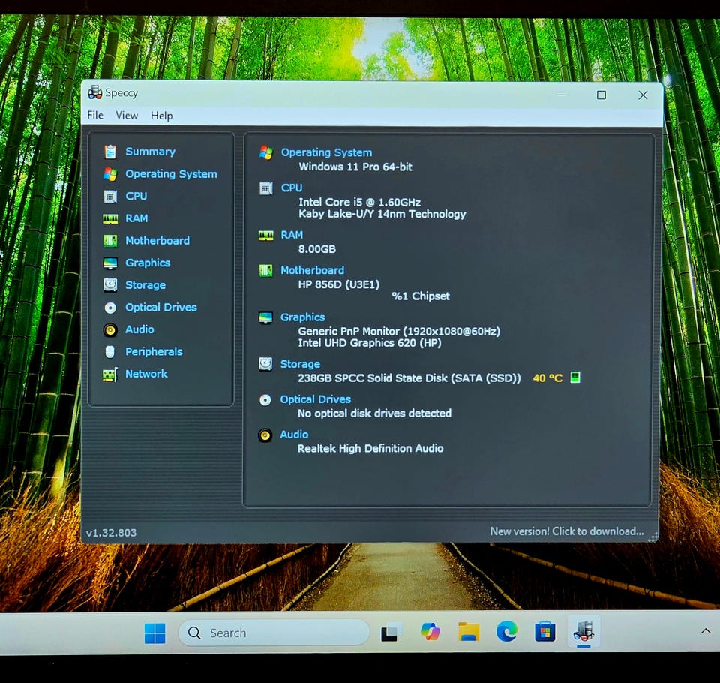Click the Graphics heading link in summary
This screenshot has height=683, width=720.
[302, 317]
